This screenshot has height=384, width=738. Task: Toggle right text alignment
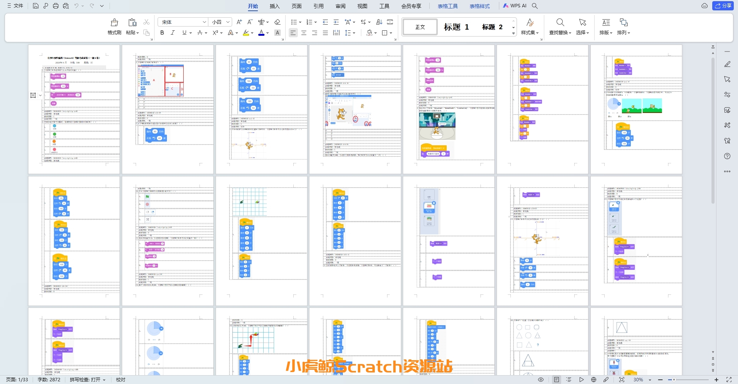click(314, 33)
